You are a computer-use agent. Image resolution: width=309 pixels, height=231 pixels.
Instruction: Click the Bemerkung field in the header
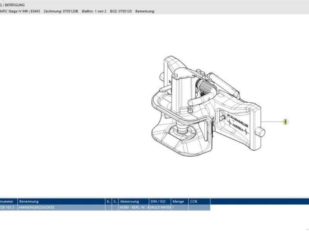click(145, 11)
